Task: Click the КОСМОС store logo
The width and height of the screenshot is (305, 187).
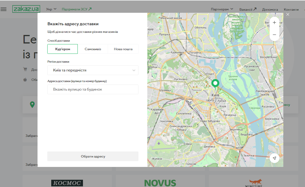Action: point(67,183)
